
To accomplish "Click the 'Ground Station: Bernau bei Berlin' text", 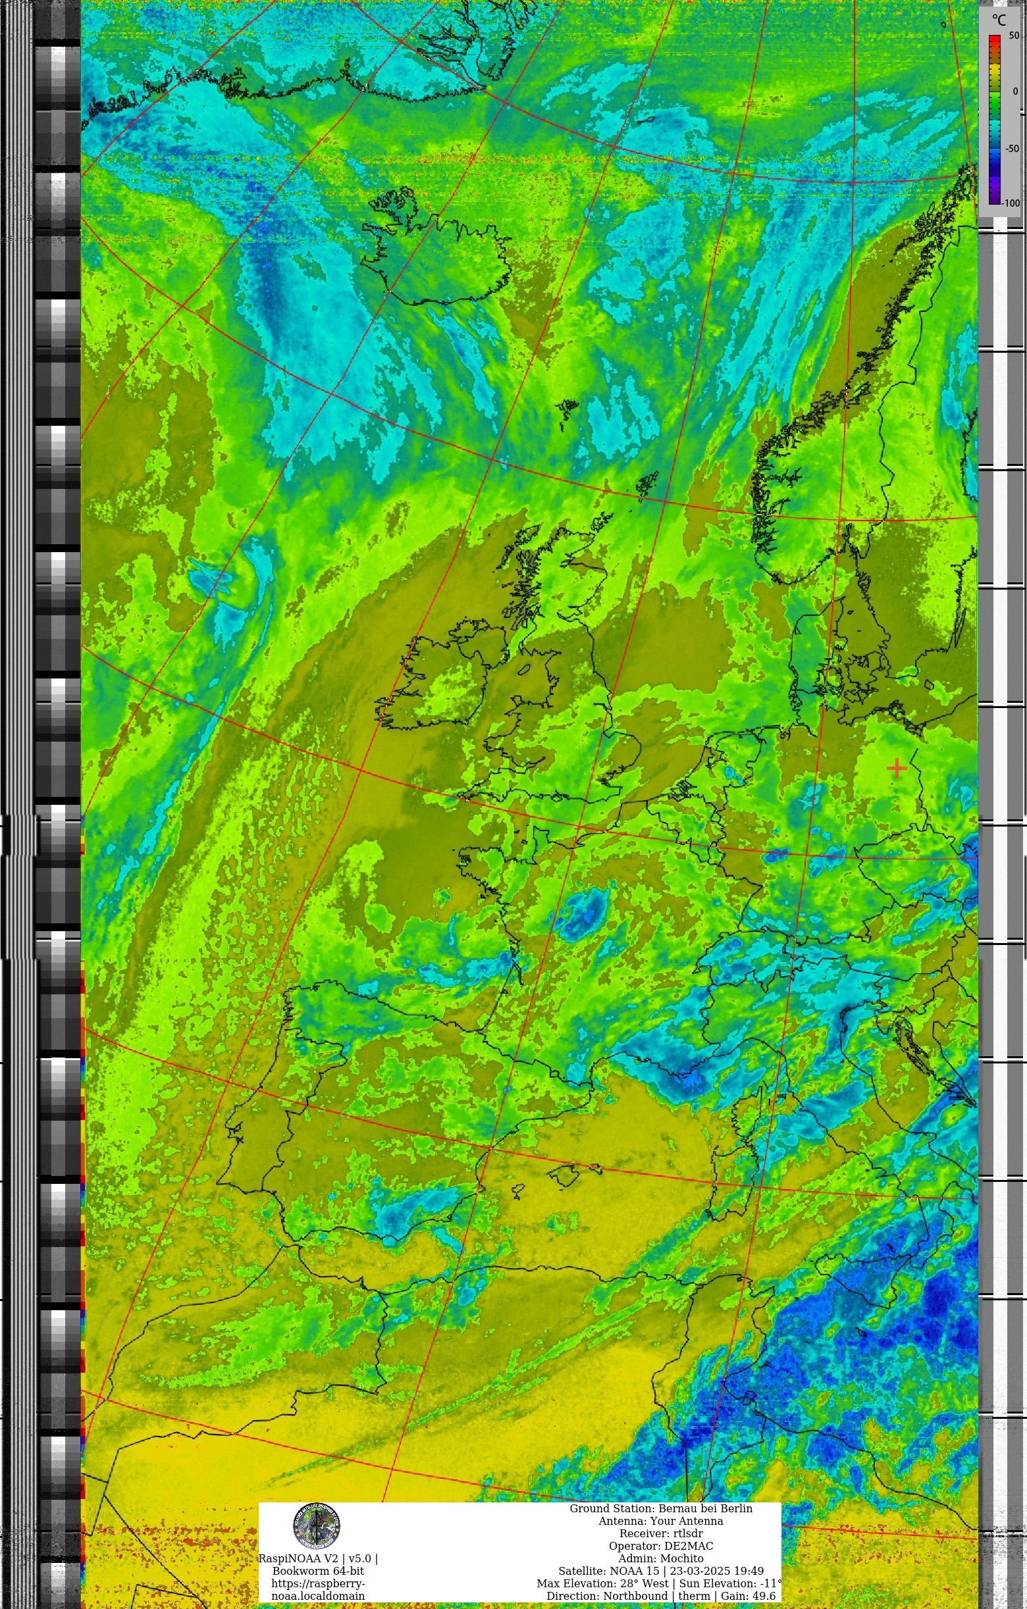I will [660, 1509].
